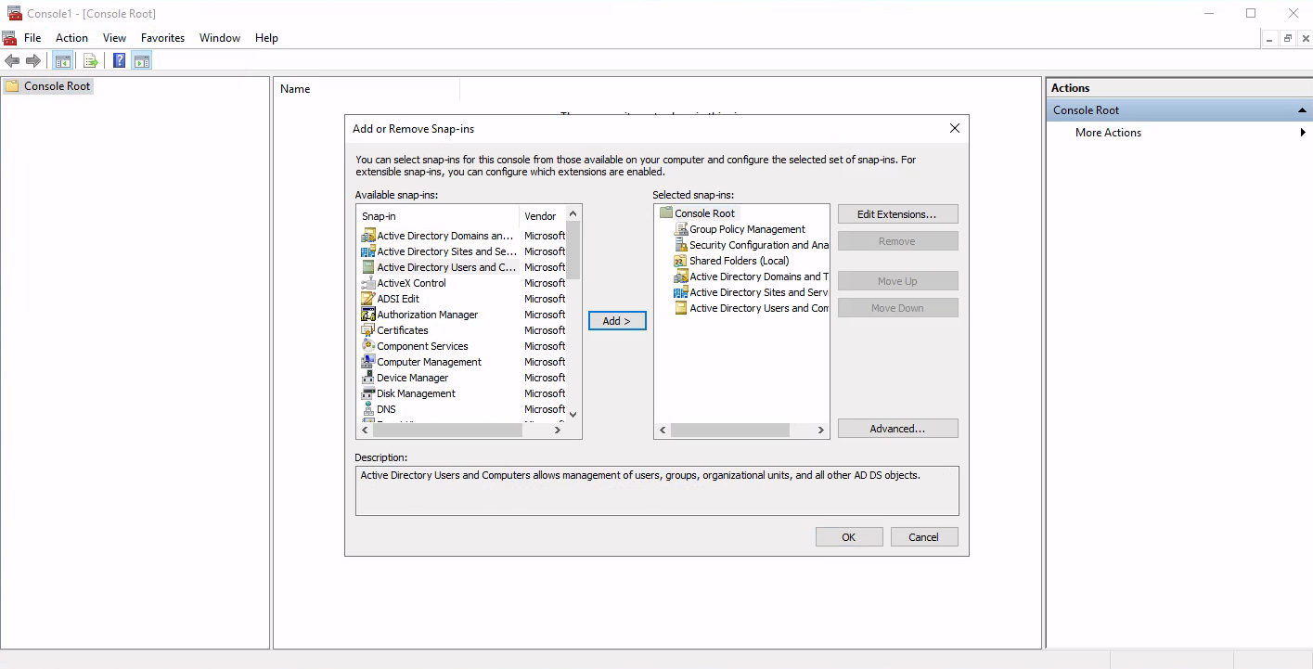Click Shared Folders (Local) icon in Selected list

681,261
